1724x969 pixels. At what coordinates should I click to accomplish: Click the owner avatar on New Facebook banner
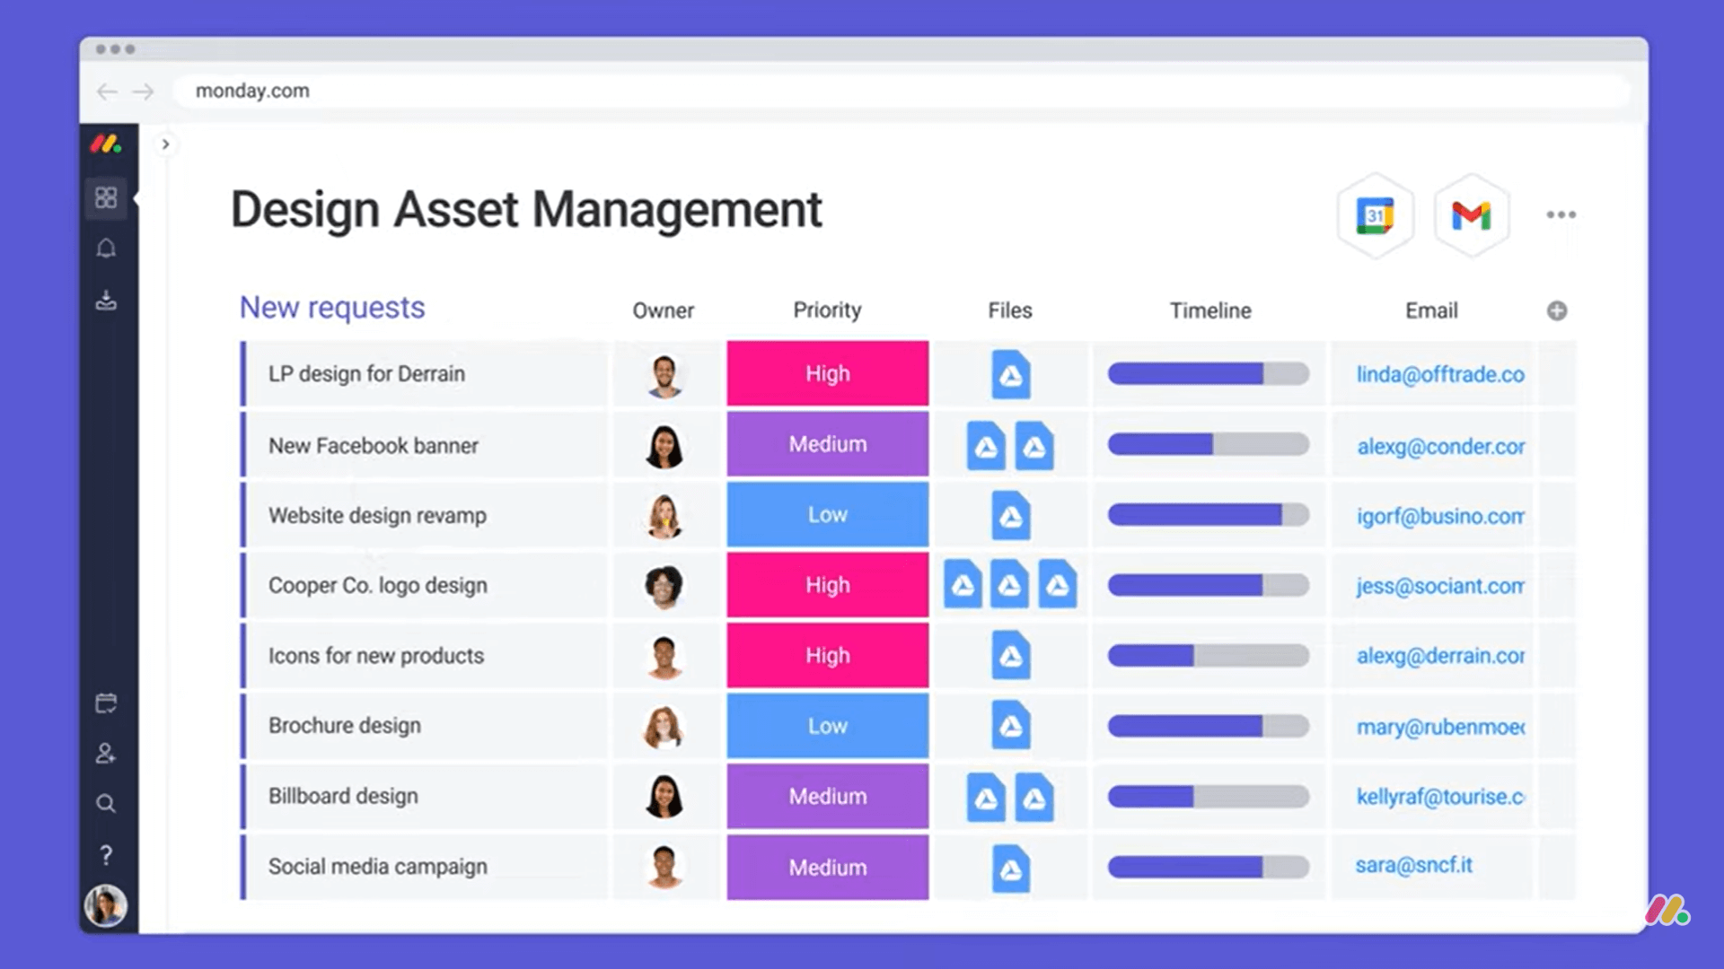pyautogui.click(x=665, y=444)
